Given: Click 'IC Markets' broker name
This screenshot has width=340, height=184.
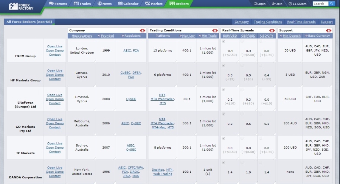Looking at the screenshot, I should [25, 153].
